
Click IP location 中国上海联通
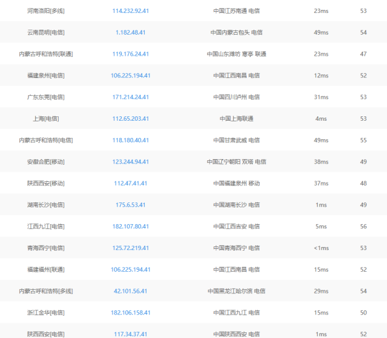pos(236,119)
